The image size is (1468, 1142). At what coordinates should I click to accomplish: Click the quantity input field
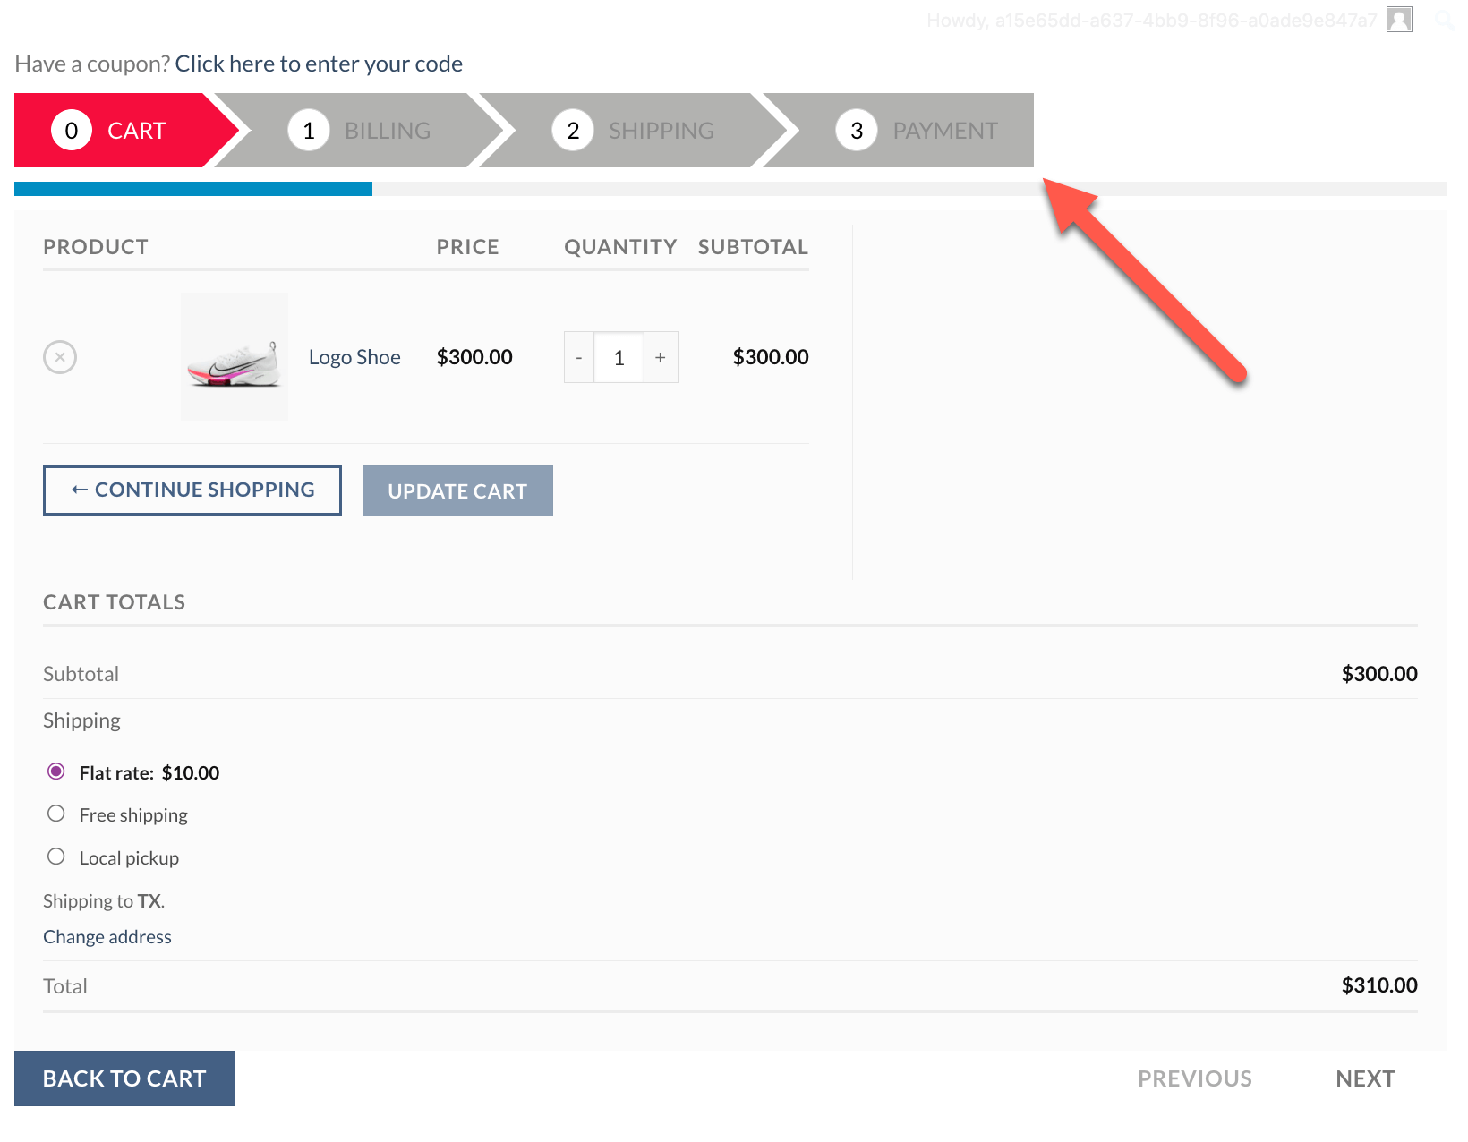coord(619,357)
